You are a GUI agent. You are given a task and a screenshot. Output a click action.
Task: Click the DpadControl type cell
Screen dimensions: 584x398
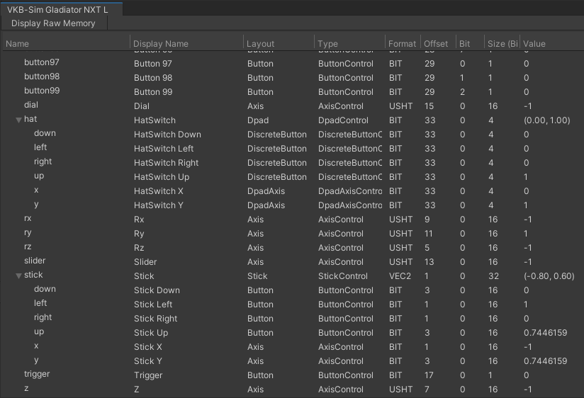(343, 120)
